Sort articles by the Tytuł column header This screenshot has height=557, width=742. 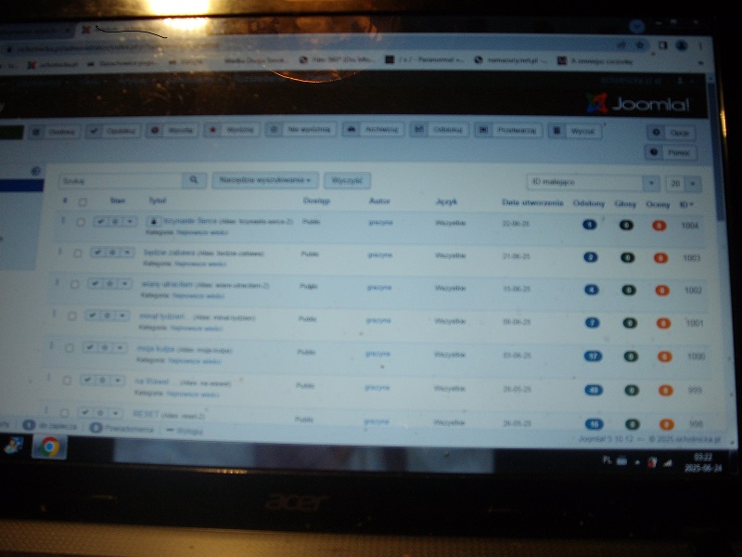coord(158,201)
